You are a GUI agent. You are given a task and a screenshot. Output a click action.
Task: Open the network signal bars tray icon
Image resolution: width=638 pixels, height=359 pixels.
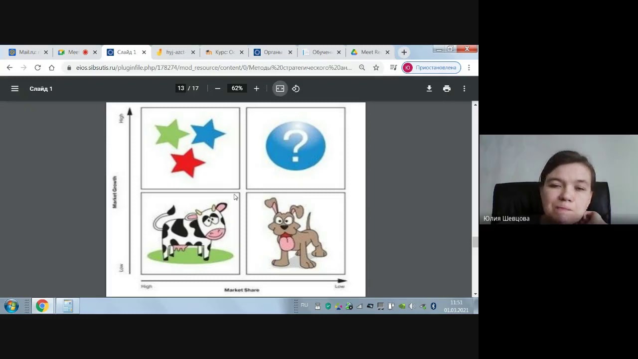359,306
